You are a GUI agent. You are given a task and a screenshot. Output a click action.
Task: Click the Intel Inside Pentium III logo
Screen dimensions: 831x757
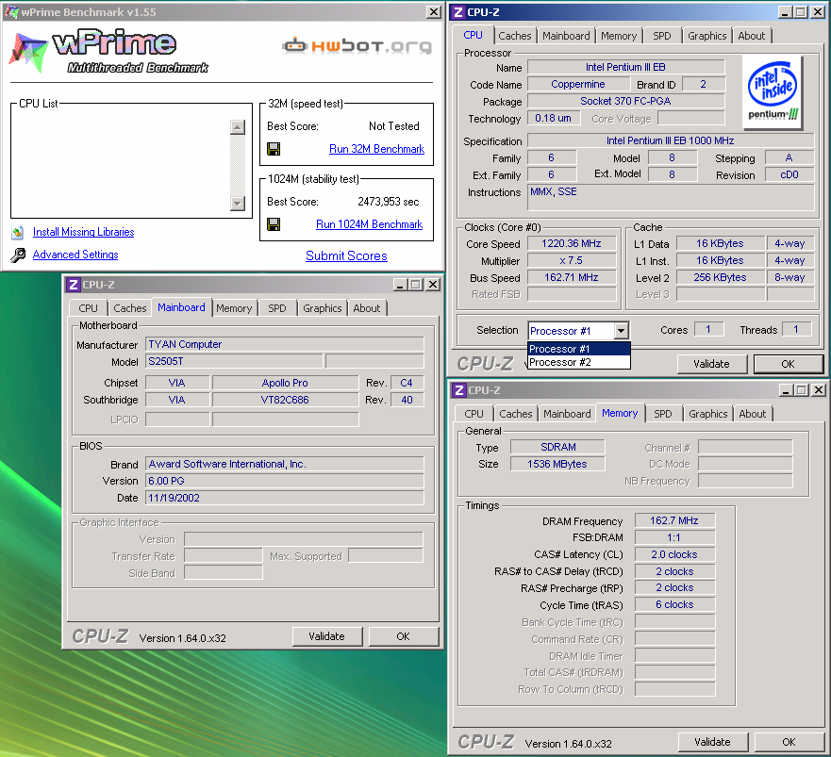773,92
